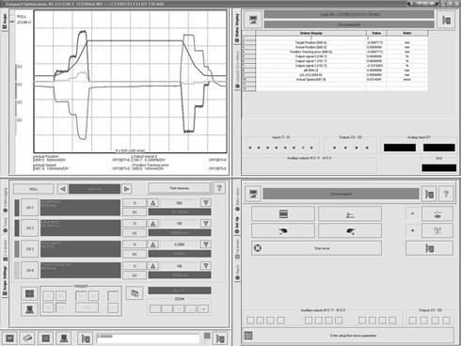Step timebase forward with right arrow
The image size is (461, 346).
[x=126, y=189]
